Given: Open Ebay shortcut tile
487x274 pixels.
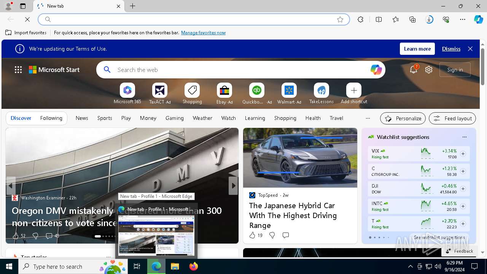Looking at the screenshot, I should pos(224,93).
